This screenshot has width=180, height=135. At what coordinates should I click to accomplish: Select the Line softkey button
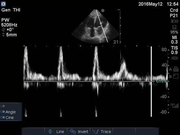pos(56,131)
